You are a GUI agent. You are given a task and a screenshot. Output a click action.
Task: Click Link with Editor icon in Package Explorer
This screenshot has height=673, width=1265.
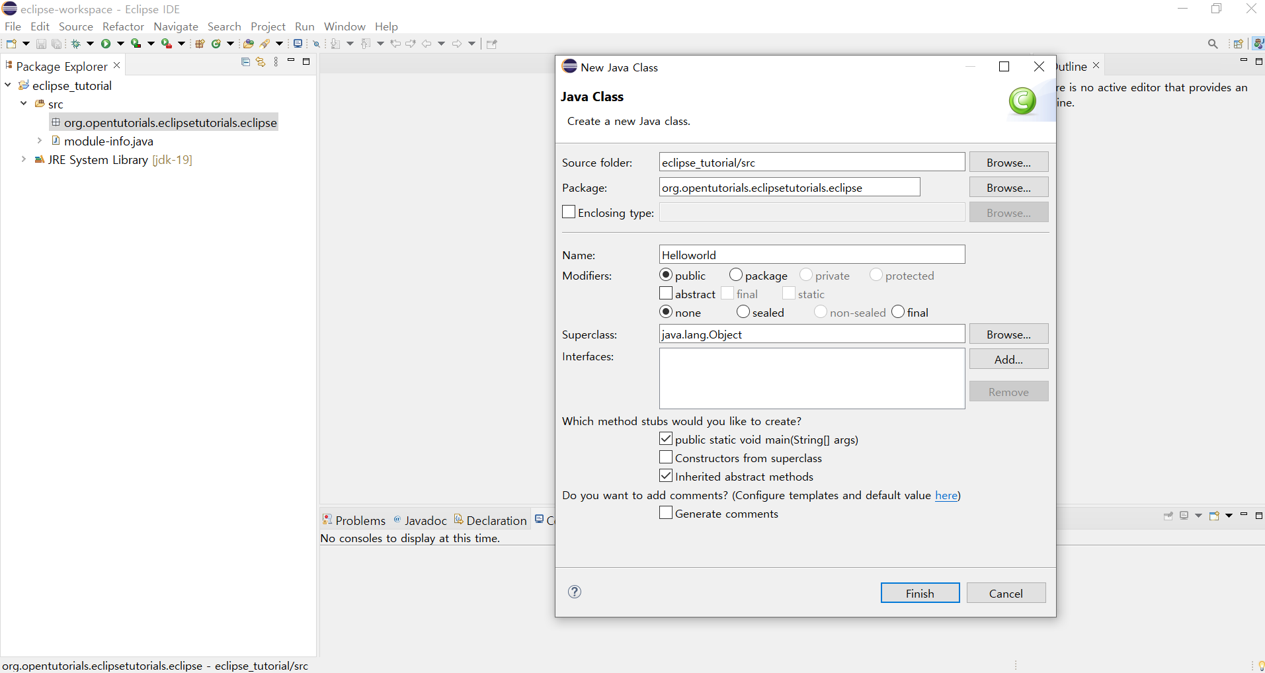pos(261,61)
